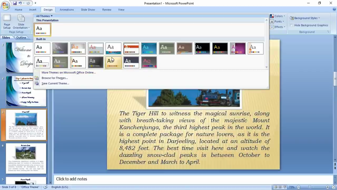Toggle Hide Background Graphics checkbox
337x190 pixels.
[x=291, y=25]
